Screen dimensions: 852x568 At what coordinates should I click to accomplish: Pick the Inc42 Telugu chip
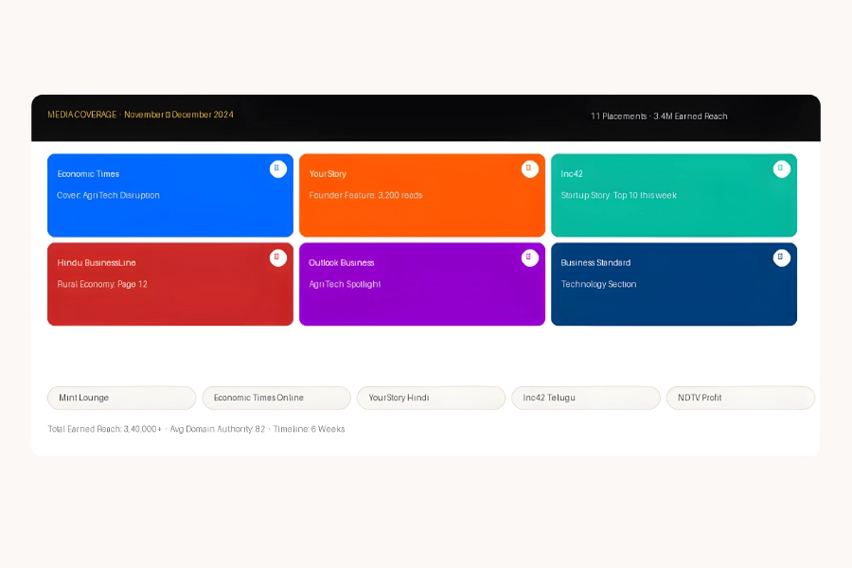click(x=585, y=398)
